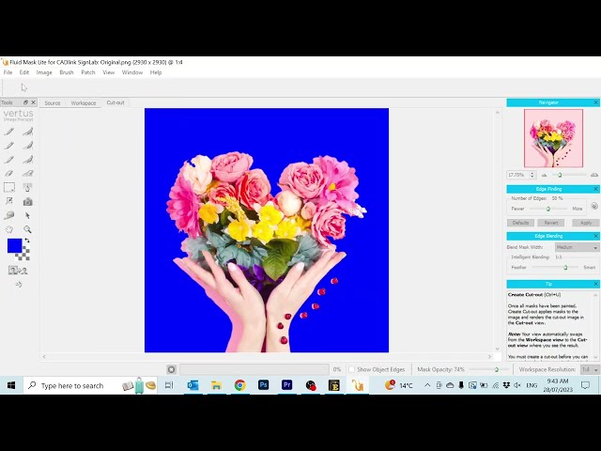Select the swoosh brush tool in the first Tools row
Viewport: 601px width, 451px height.
click(x=27, y=132)
